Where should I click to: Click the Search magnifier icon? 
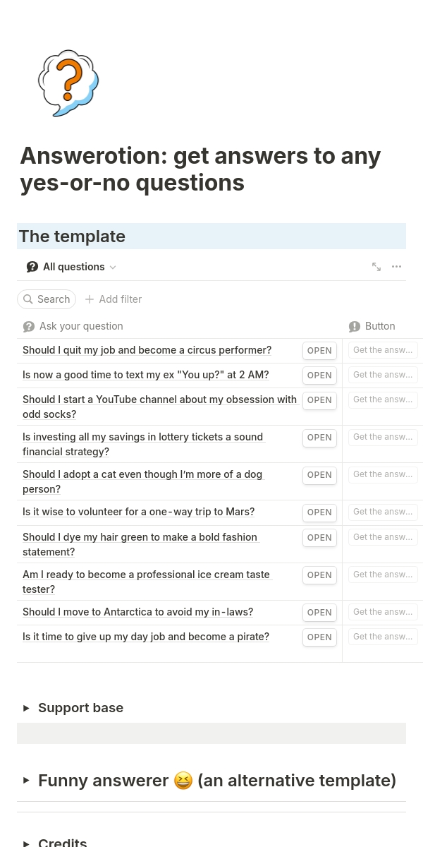click(28, 299)
